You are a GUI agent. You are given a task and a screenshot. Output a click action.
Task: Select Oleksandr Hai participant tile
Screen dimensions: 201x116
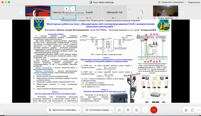coord(114,13)
